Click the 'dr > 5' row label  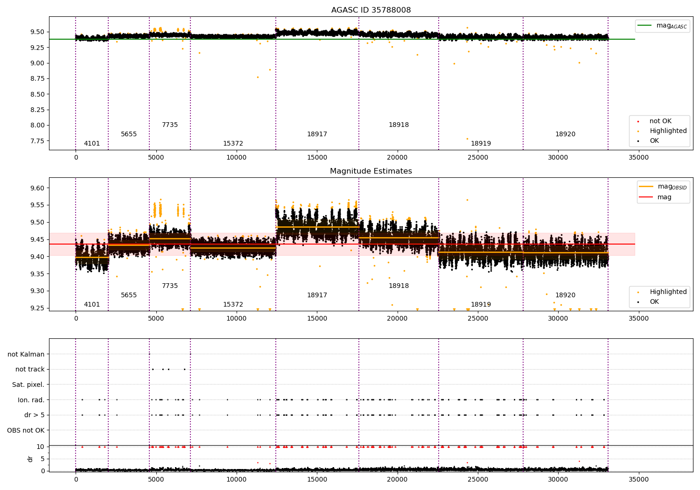click(x=35, y=415)
